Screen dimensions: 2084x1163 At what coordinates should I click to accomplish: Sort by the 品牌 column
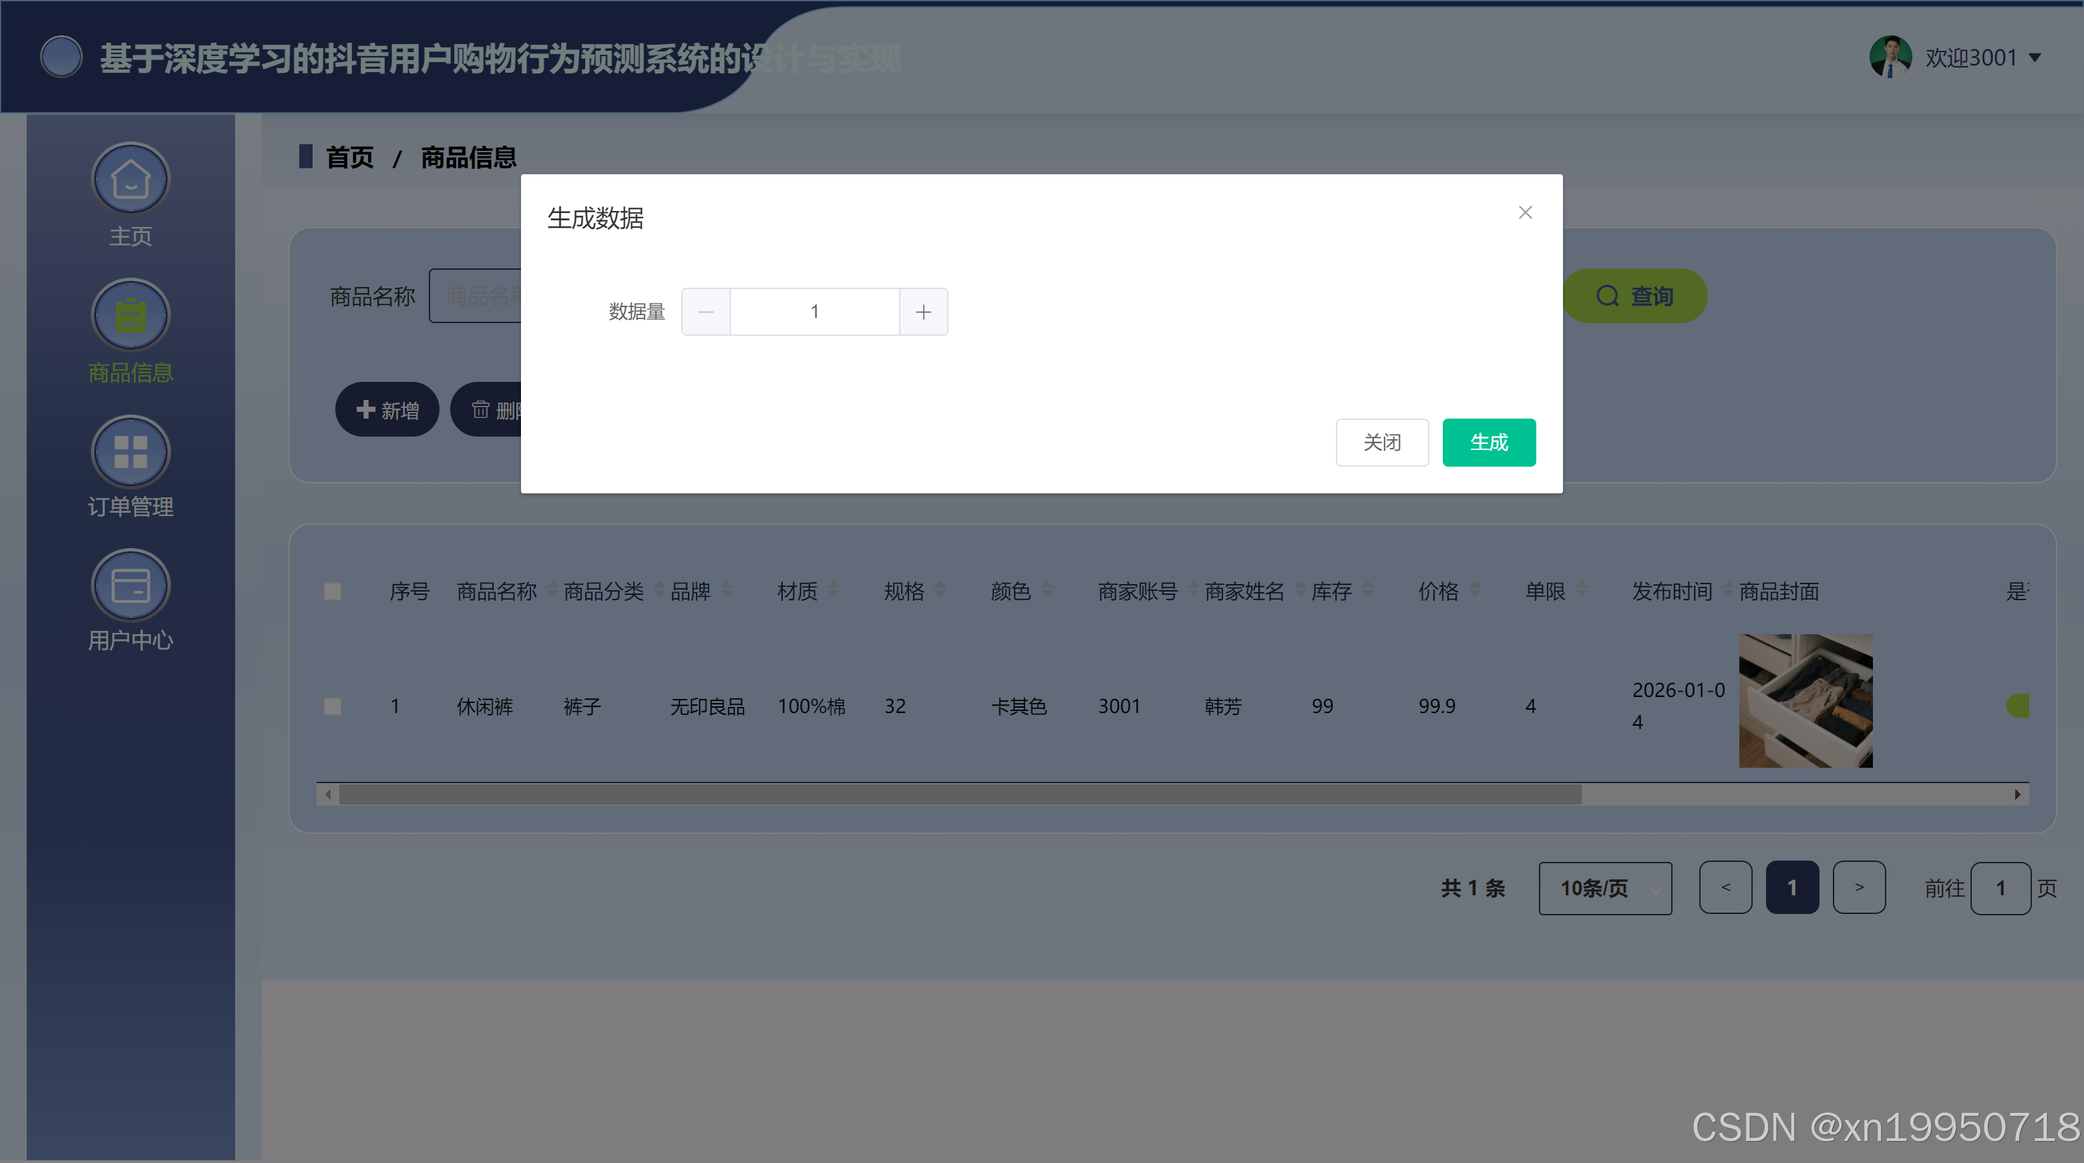pyautogui.click(x=727, y=590)
